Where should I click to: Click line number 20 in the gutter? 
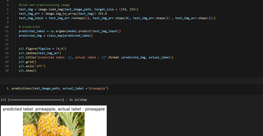tap(7, 71)
